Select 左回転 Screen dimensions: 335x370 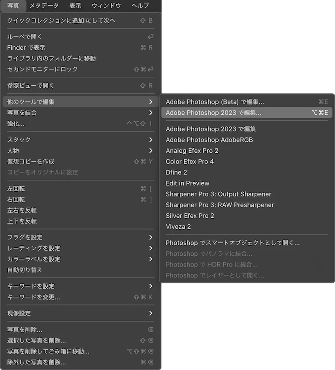[x=81, y=189]
